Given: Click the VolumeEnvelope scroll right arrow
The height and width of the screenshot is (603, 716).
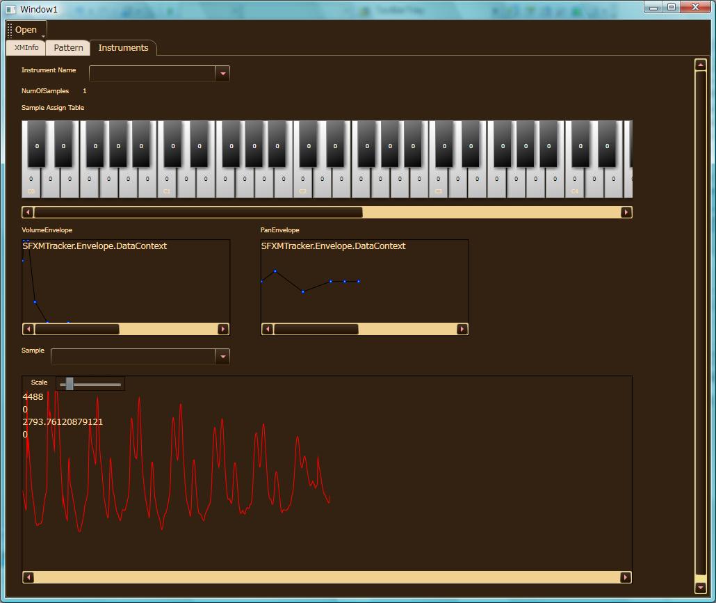Looking at the screenshot, I should 222,329.
